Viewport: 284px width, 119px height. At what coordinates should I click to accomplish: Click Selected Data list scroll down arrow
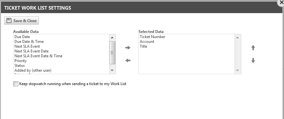pyautogui.click(x=238, y=70)
